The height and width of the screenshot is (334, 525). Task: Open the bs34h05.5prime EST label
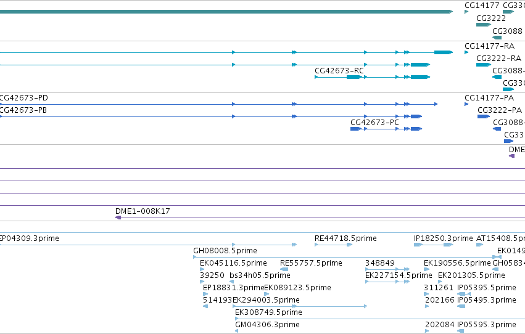[260, 275]
